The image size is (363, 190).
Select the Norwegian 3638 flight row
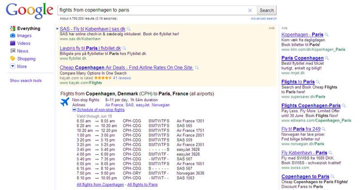point(140,173)
